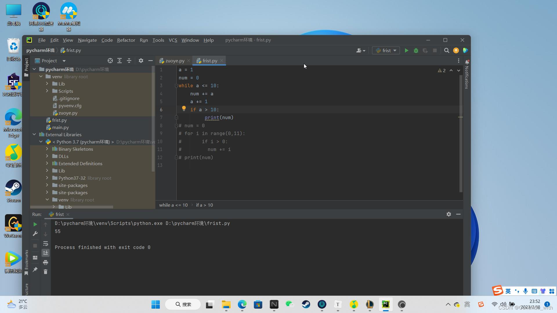Hide the Project tool window
The width and height of the screenshot is (557, 313).
pos(150,61)
